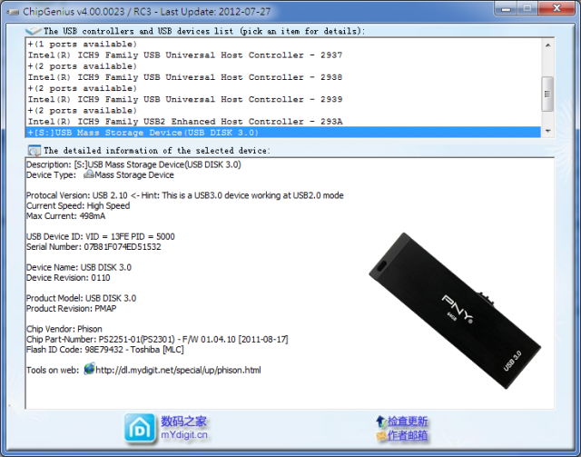Click the Mass Storage Device type icon
This screenshot has width=581, height=457.
pos(89,174)
